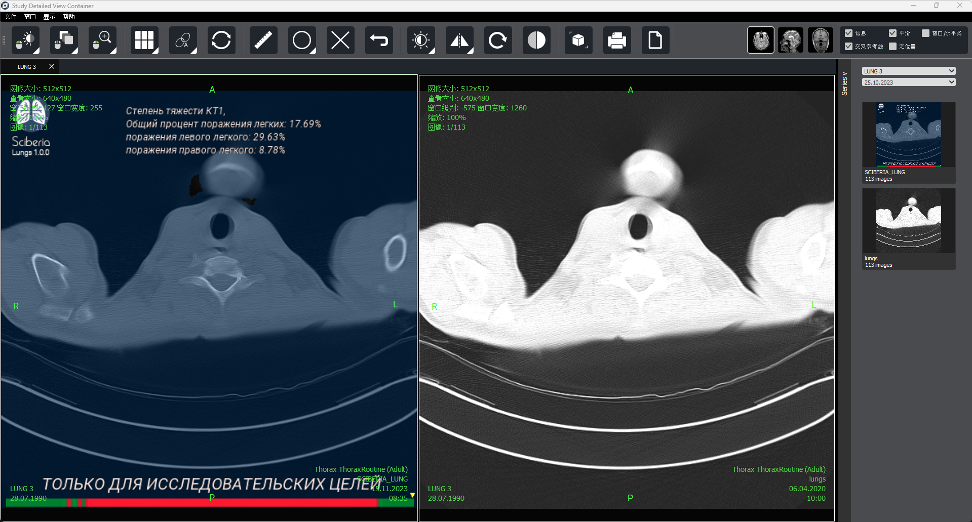Rotate the image clockwise
The image size is (972, 522).
click(x=498, y=40)
